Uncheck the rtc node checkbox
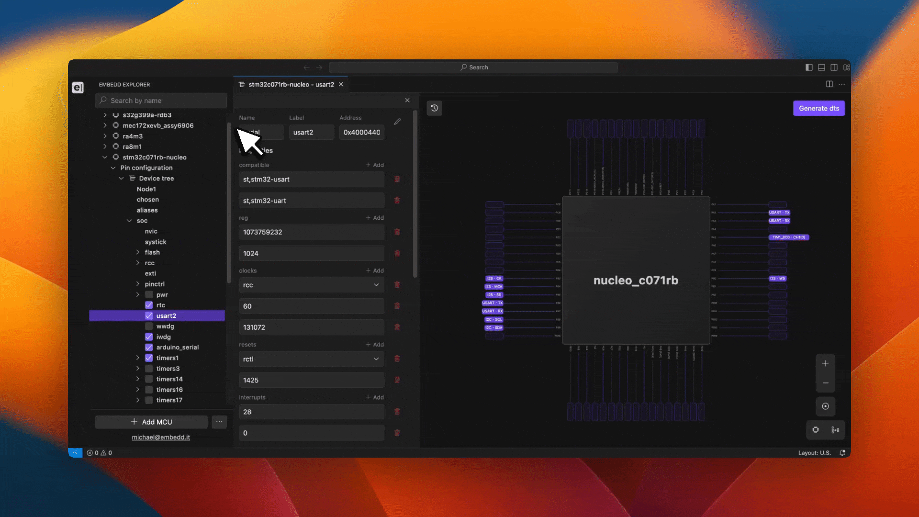Viewport: 919px width, 517px height. pyautogui.click(x=149, y=305)
